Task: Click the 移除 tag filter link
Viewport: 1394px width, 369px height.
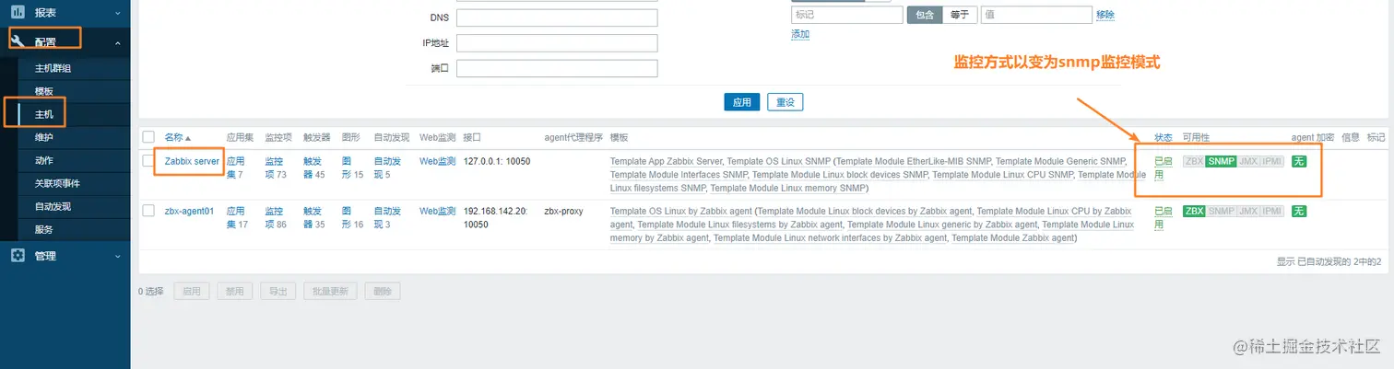Action: [x=1105, y=15]
